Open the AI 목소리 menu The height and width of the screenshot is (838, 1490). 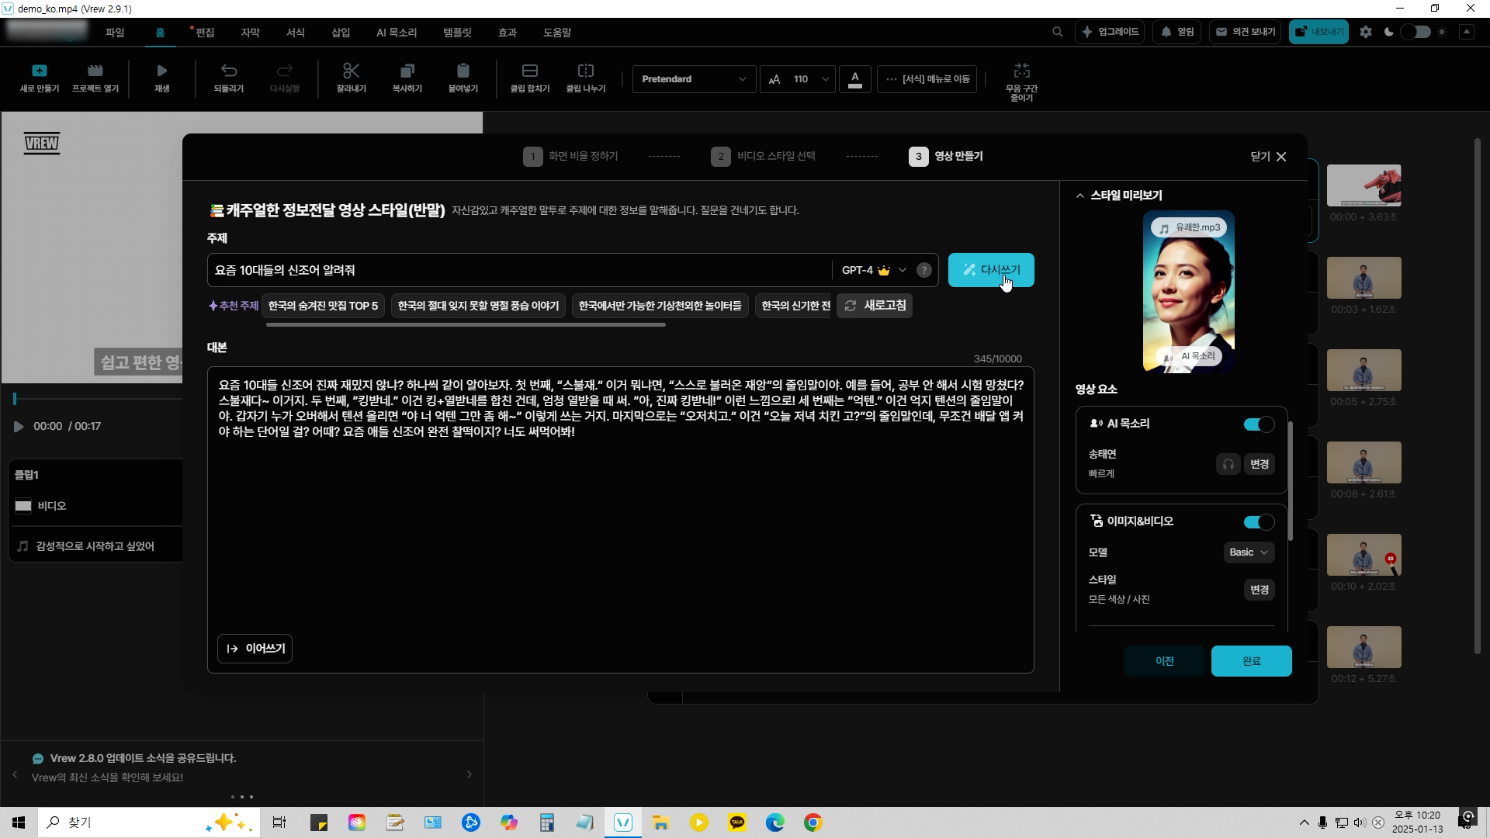click(x=396, y=33)
